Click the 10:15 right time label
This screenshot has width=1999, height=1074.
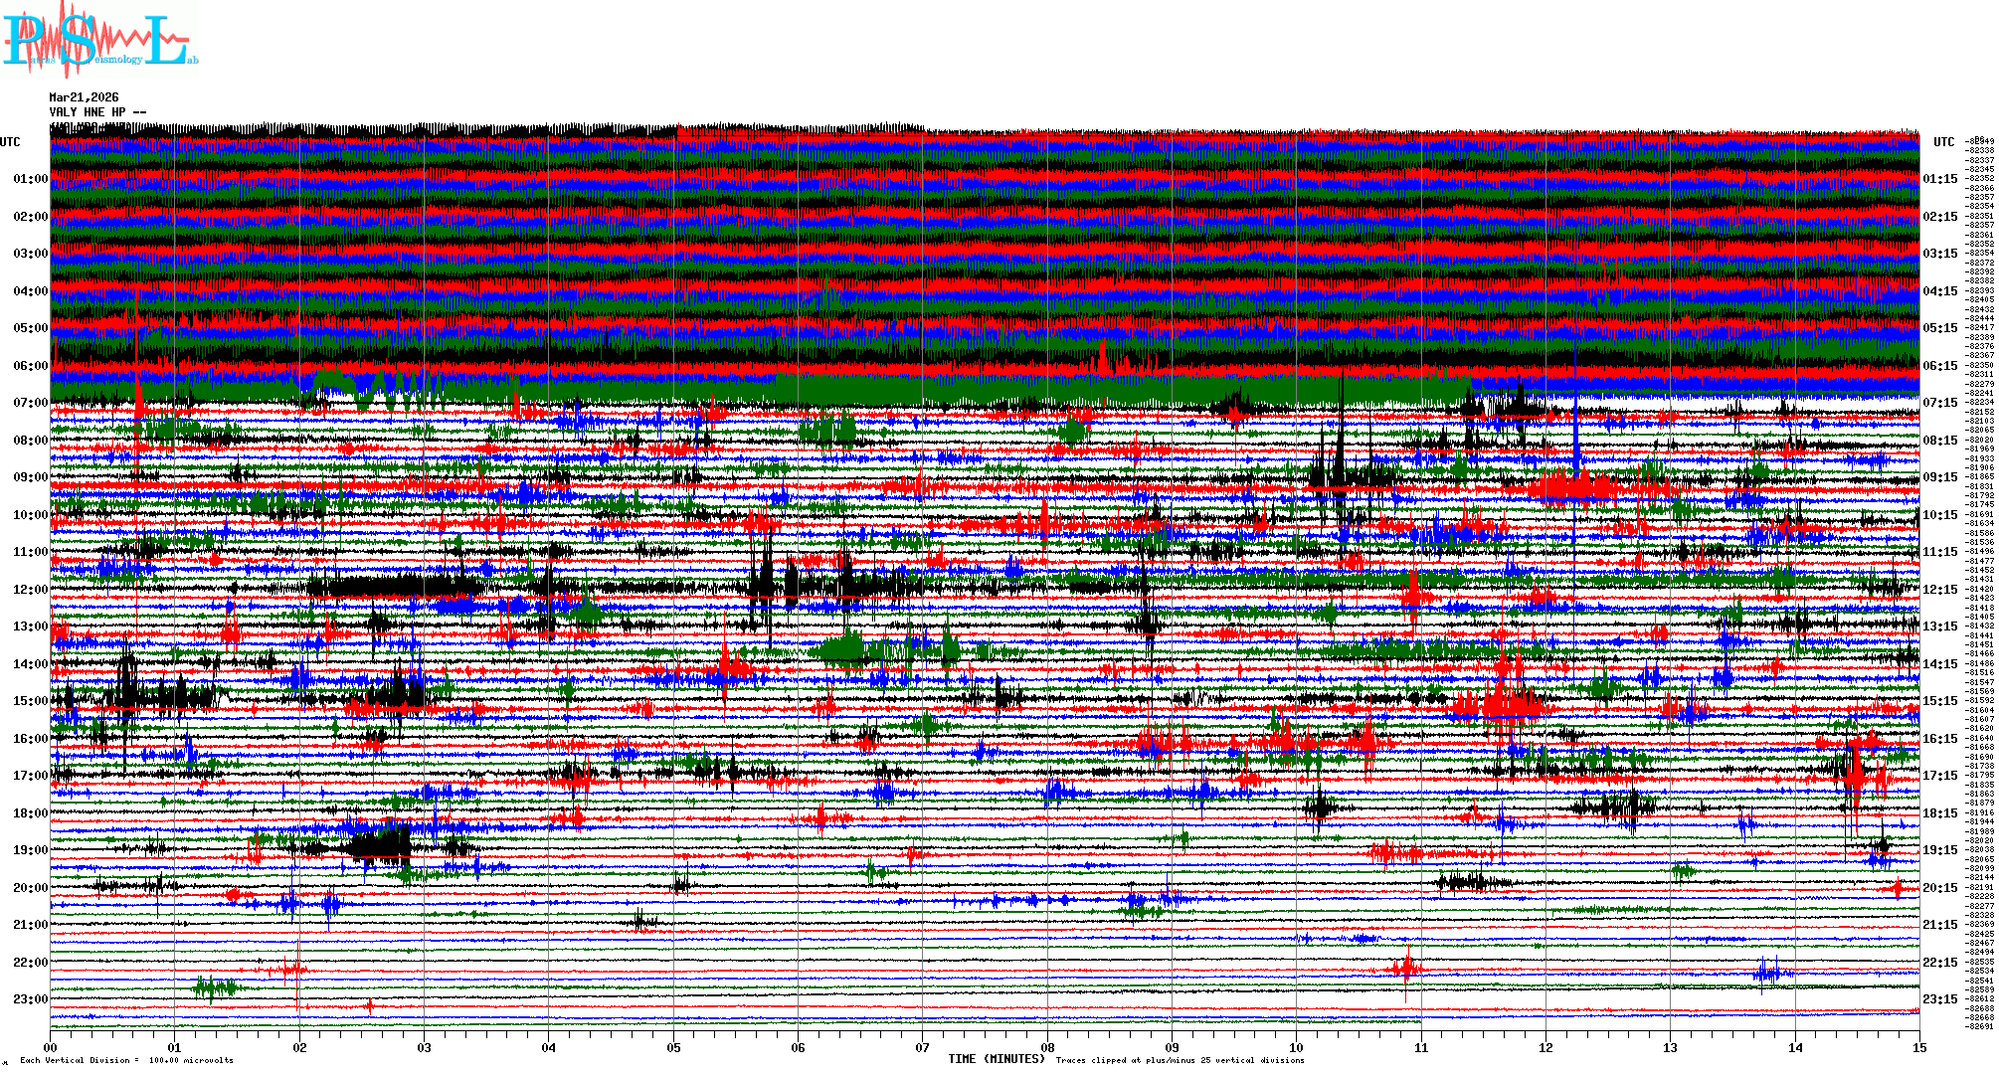[x=1939, y=515]
